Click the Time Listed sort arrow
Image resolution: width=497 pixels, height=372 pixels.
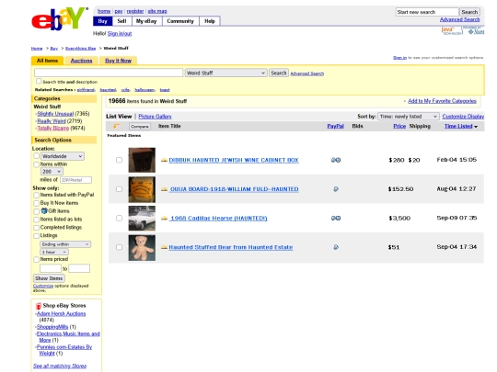(476, 127)
